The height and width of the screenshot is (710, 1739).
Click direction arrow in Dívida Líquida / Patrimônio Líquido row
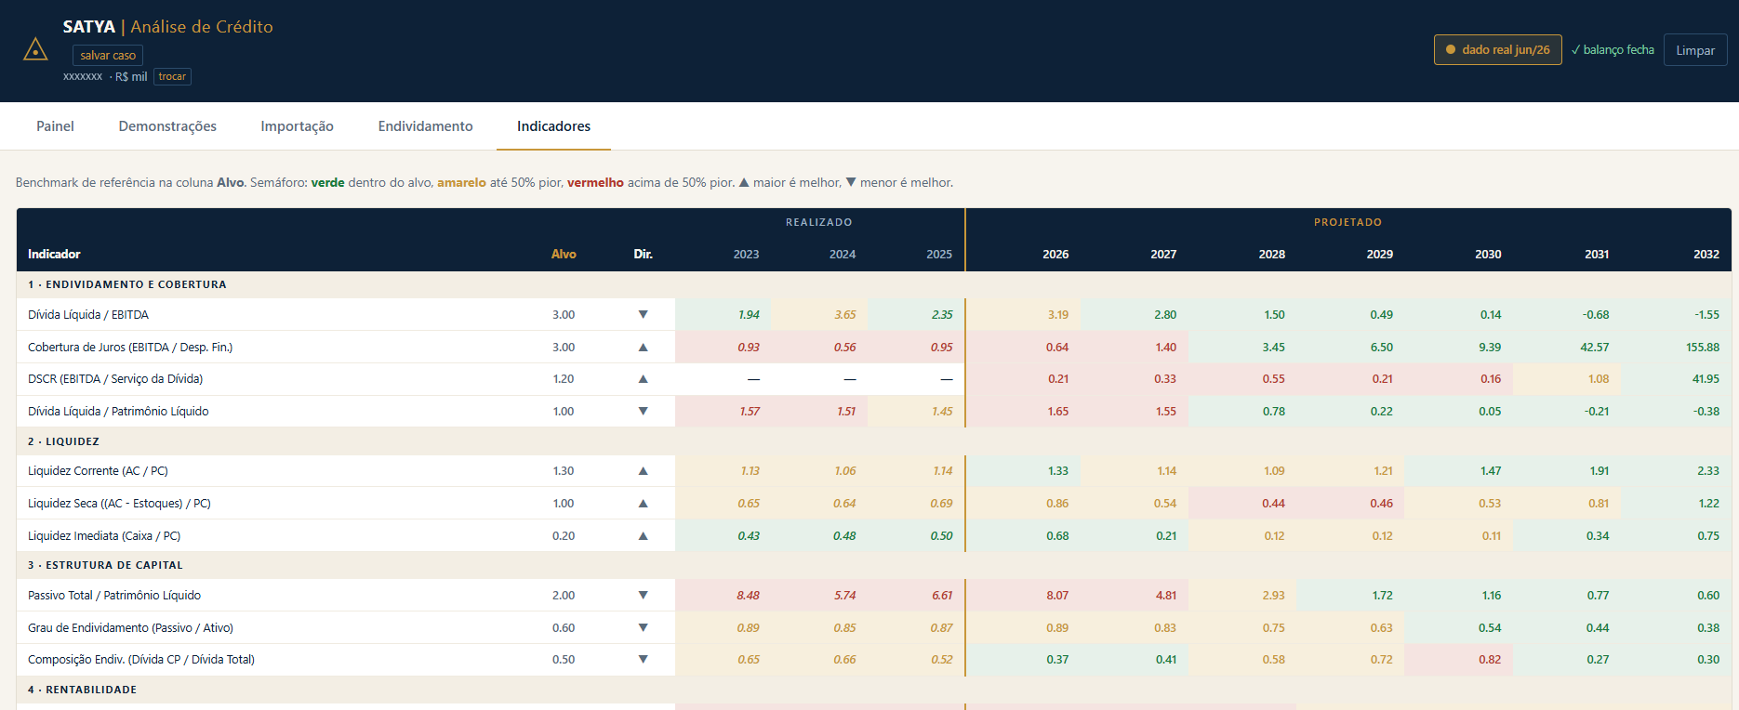[643, 412]
